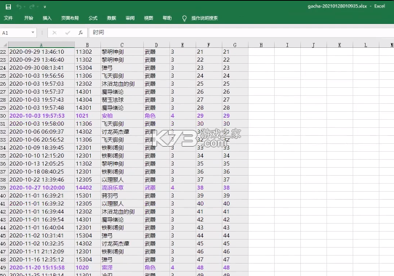Open the 文件 menu
394x276 pixels.
point(8,18)
